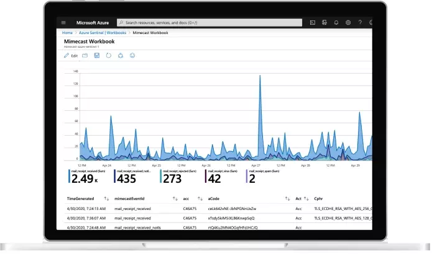Click the blue legend bar beside 2.49K
The height and width of the screenshot is (254, 432).
(x=69, y=177)
